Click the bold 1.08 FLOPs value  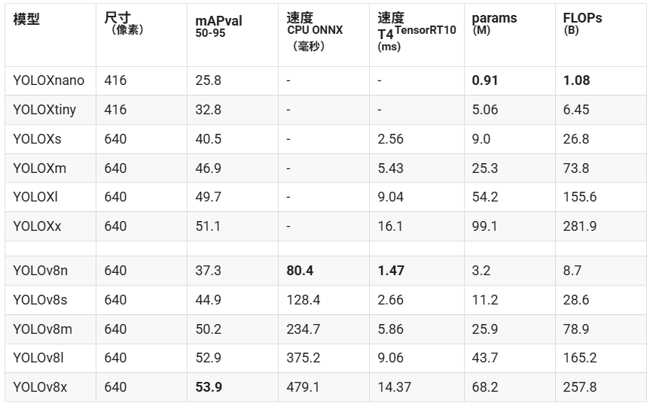point(576,80)
